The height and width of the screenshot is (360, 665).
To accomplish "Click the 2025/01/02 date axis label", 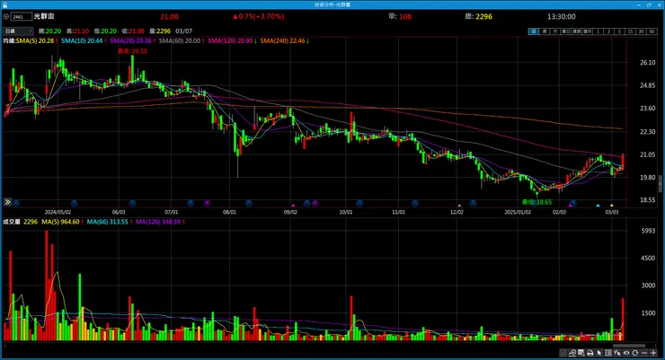I will 518,212.
